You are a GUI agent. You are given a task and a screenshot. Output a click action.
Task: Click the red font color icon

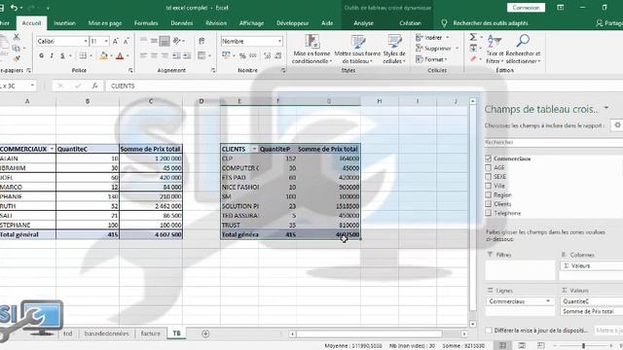click(x=120, y=56)
